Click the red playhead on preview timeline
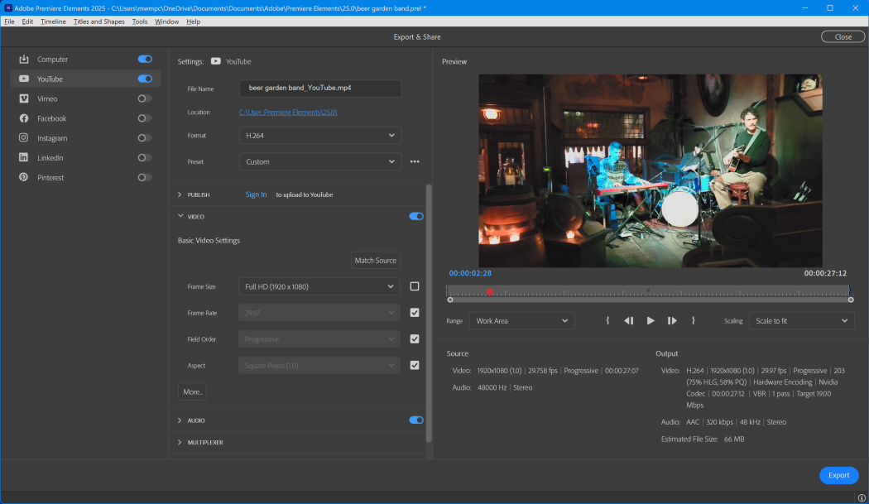Viewport: 869px width, 504px height. pyautogui.click(x=490, y=291)
